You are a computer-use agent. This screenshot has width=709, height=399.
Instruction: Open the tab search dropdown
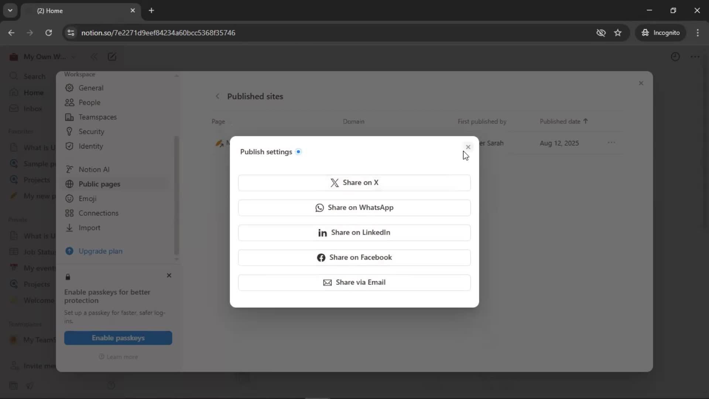(10, 11)
